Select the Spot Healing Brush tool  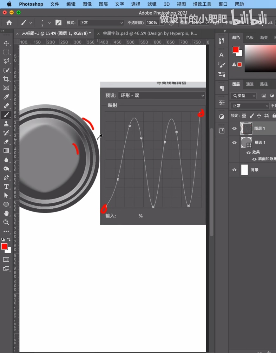pyautogui.click(x=6, y=106)
